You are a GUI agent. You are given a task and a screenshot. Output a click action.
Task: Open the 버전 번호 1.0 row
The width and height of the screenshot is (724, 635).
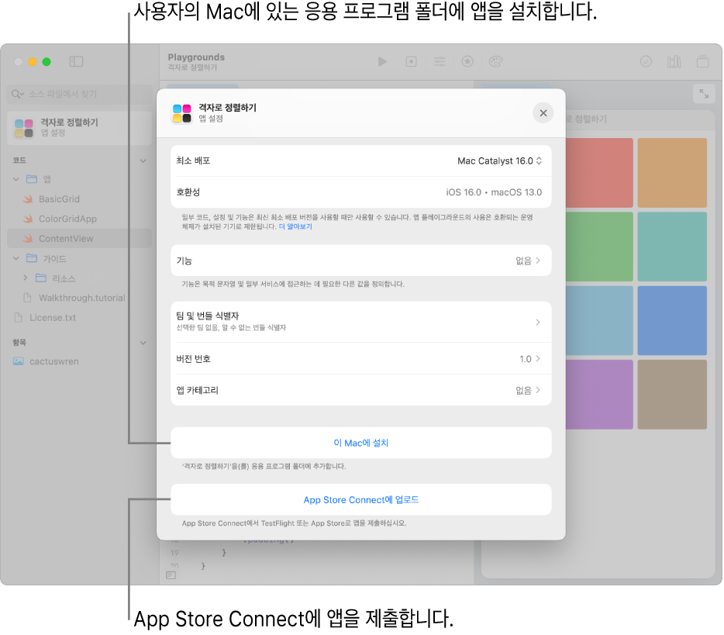click(361, 359)
